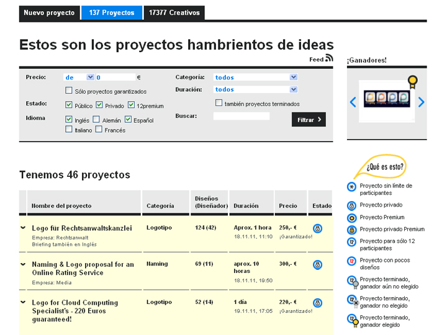
Task: Enable Sólo proyectos garantizados checkbox
Action: pos(69,91)
